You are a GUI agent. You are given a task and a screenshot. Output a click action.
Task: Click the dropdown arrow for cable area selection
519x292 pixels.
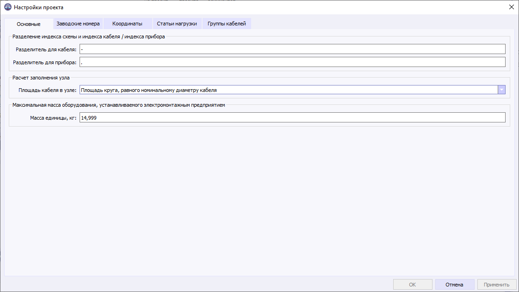pos(502,90)
